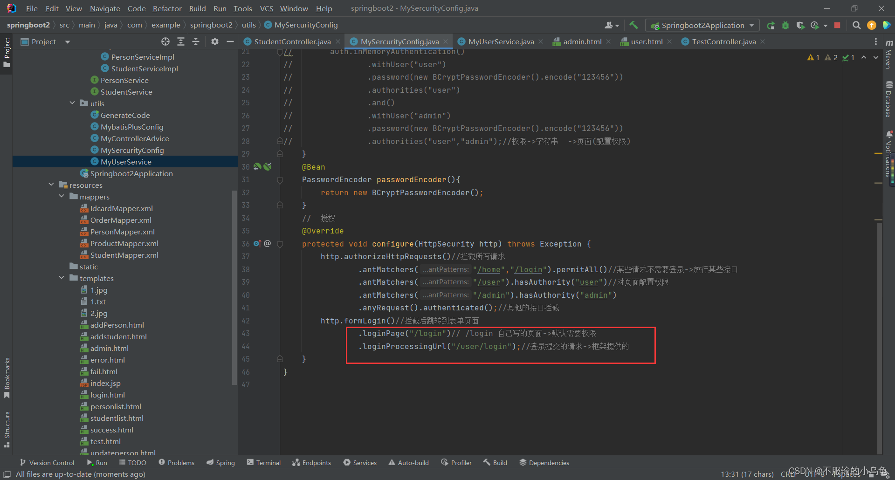This screenshot has height=480, width=895.
Task: Start debugging with the bug icon
Action: 785,25
